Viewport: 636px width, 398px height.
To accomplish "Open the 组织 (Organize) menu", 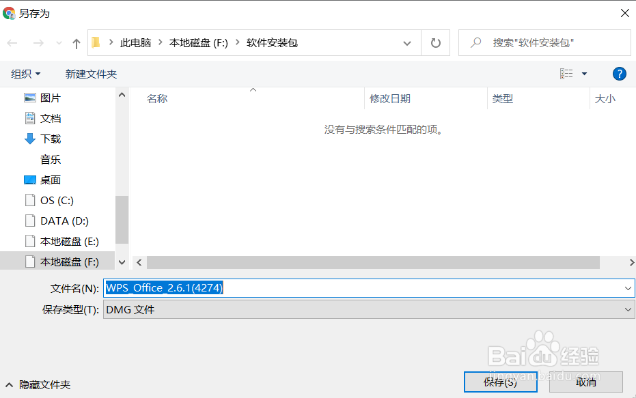I will [x=25, y=73].
